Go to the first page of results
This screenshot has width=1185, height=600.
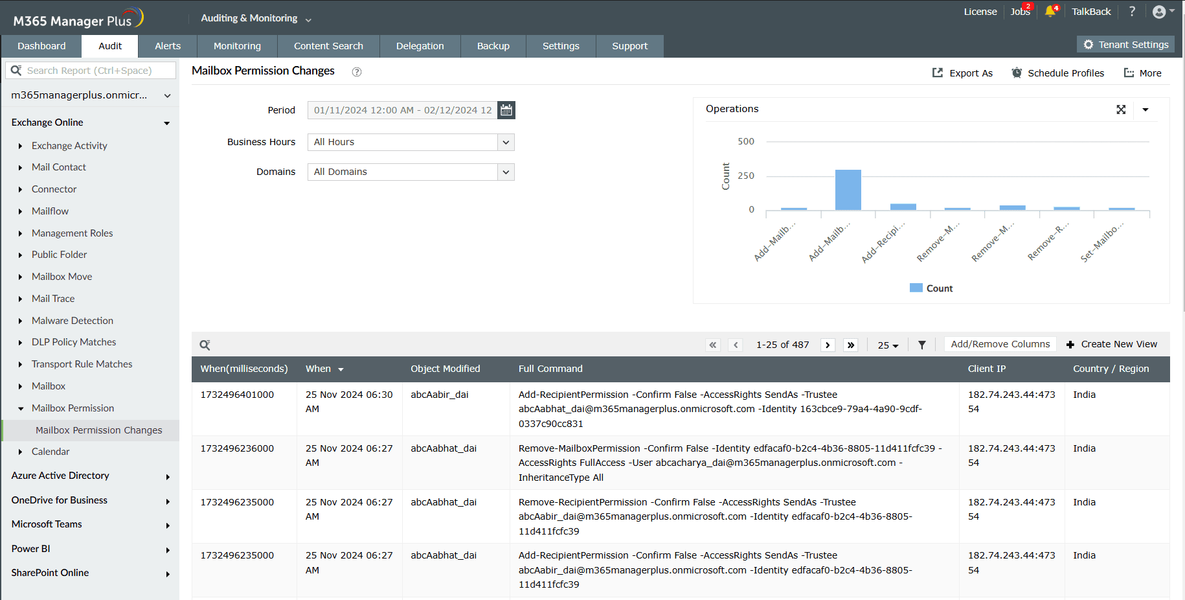(713, 345)
